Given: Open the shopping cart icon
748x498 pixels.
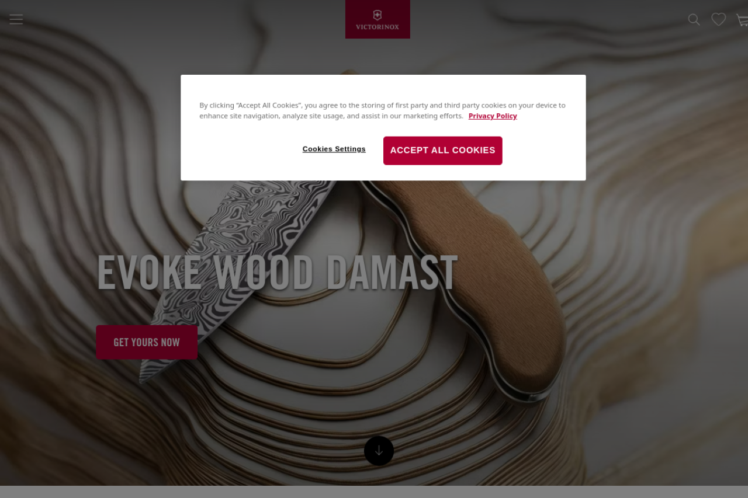Looking at the screenshot, I should 742,20.
